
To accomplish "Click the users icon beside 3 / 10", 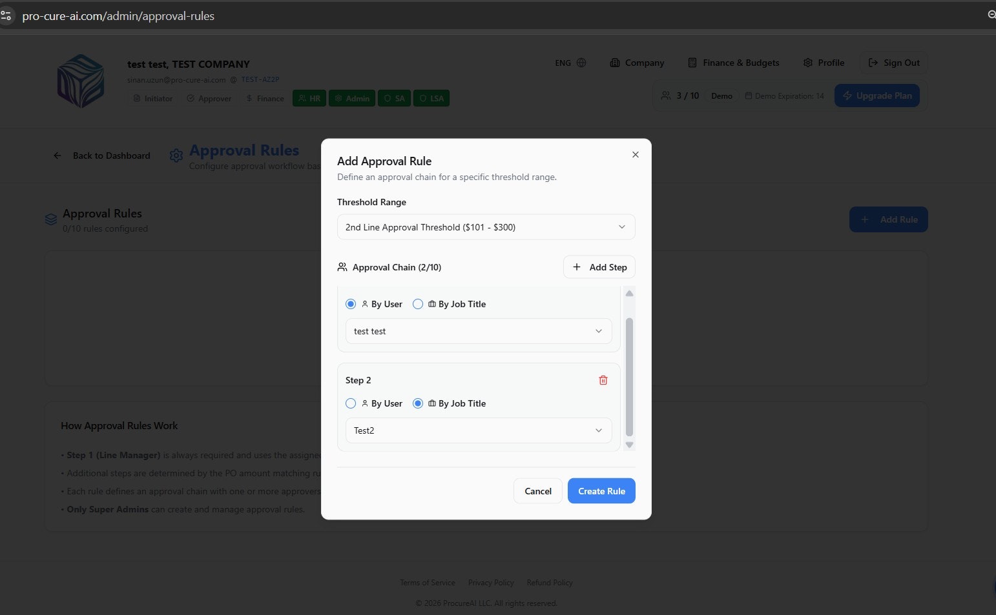I will [666, 96].
